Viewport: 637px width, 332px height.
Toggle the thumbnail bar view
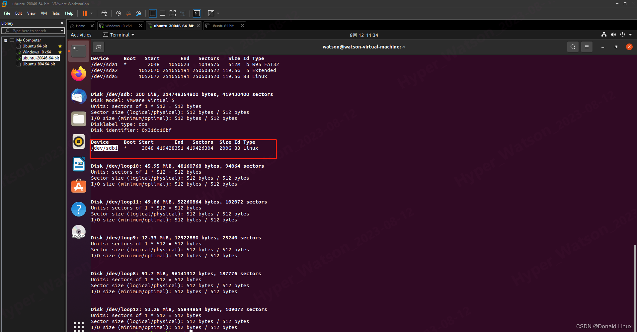point(163,13)
